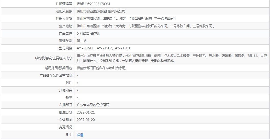Click the 产品储存条件及有效期 label

pyautogui.click(x=56, y=75)
